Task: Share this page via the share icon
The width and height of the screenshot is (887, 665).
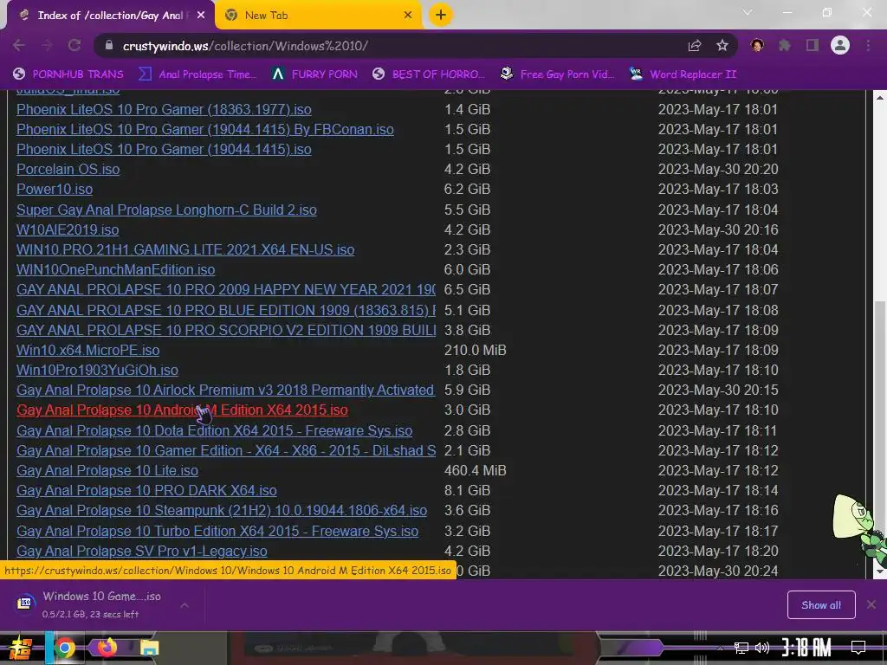Action: pyautogui.click(x=695, y=46)
